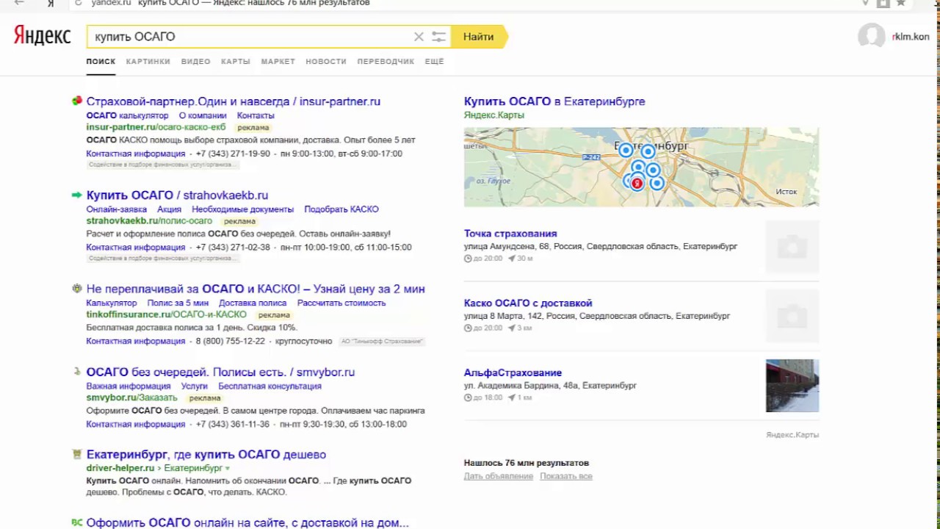Click Показать все link
The height and width of the screenshot is (529, 940).
coord(565,476)
